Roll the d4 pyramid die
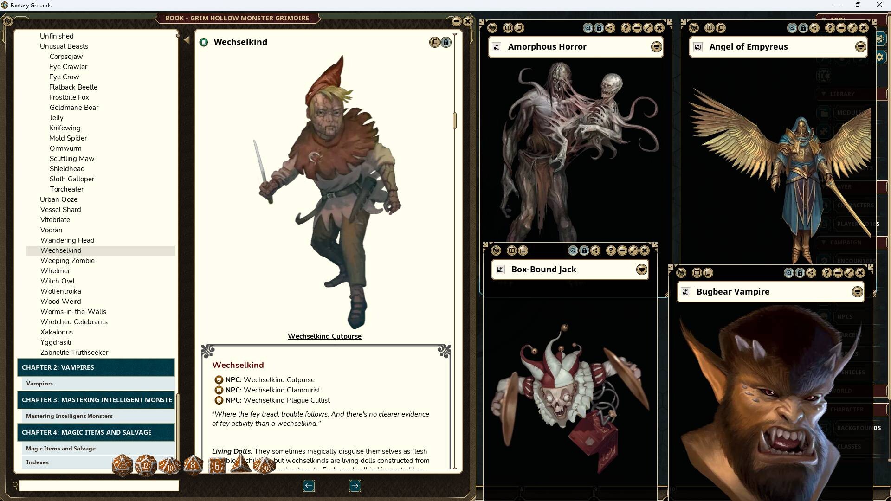This screenshot has height=501, width=891. [241, 464]
